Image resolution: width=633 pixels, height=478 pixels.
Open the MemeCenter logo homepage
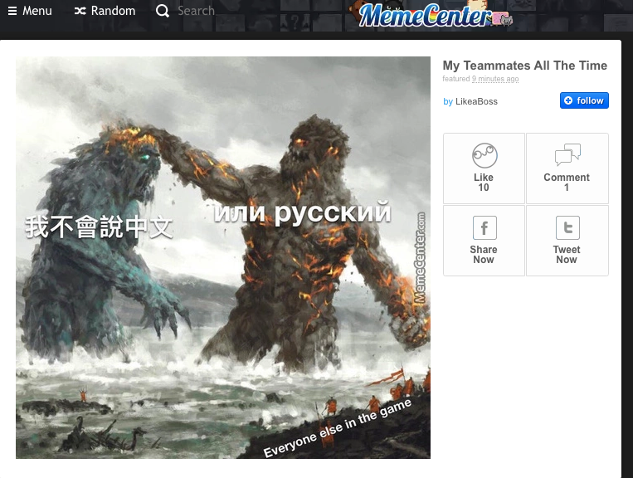point(433,15)
